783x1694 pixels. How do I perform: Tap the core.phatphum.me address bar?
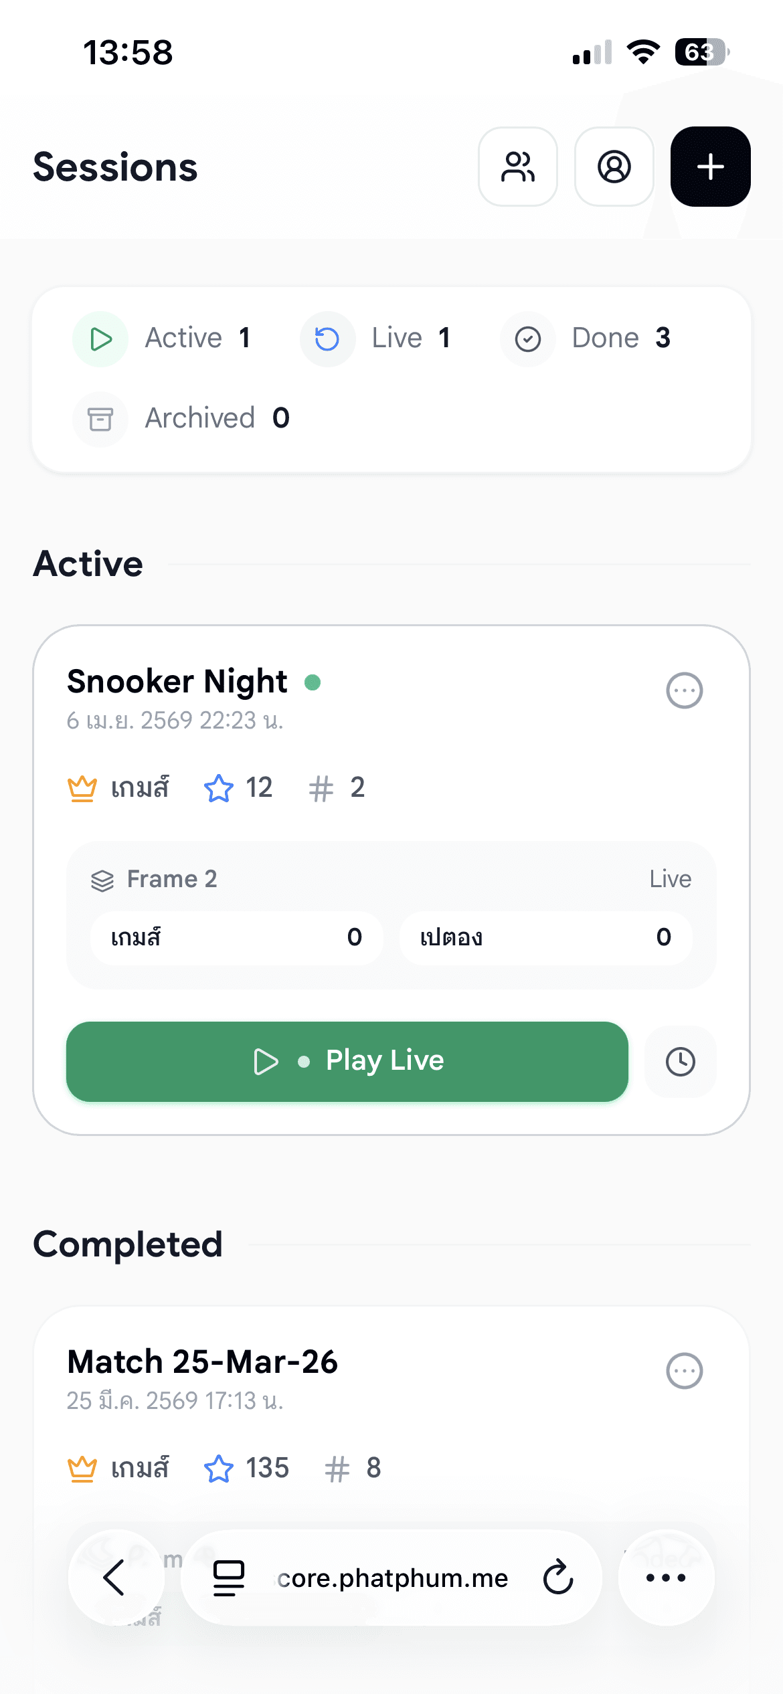click(393, 1578)
